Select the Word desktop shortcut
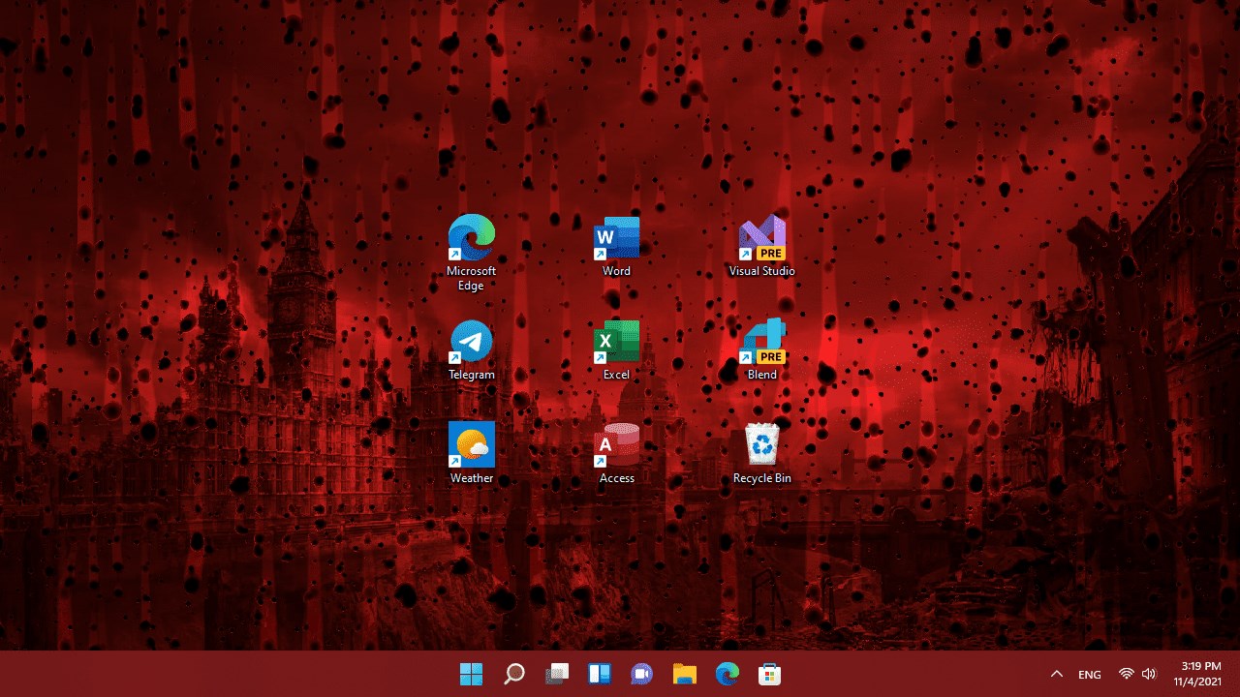Screen dimensions: 1240x697 point(616,246)
